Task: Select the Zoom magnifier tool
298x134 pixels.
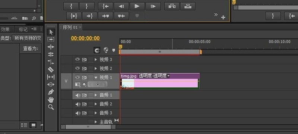Action: (51, 107)
